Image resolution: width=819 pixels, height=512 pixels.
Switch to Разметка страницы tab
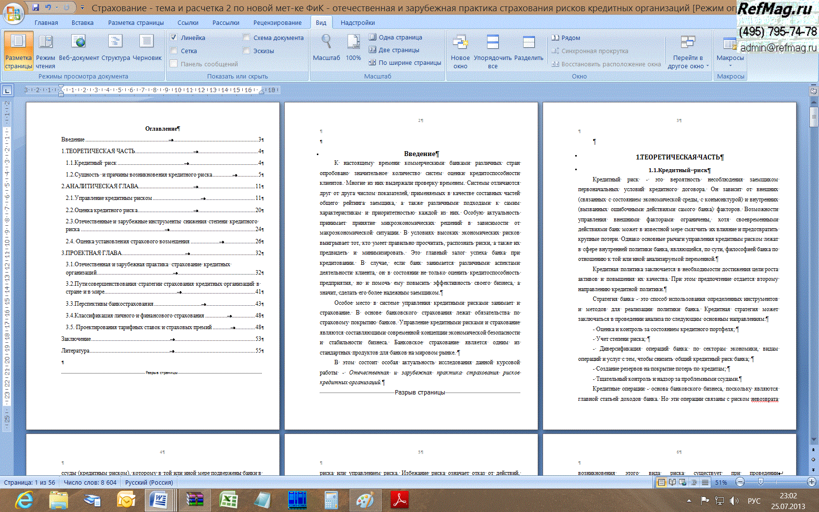click(x=136, y=22)
